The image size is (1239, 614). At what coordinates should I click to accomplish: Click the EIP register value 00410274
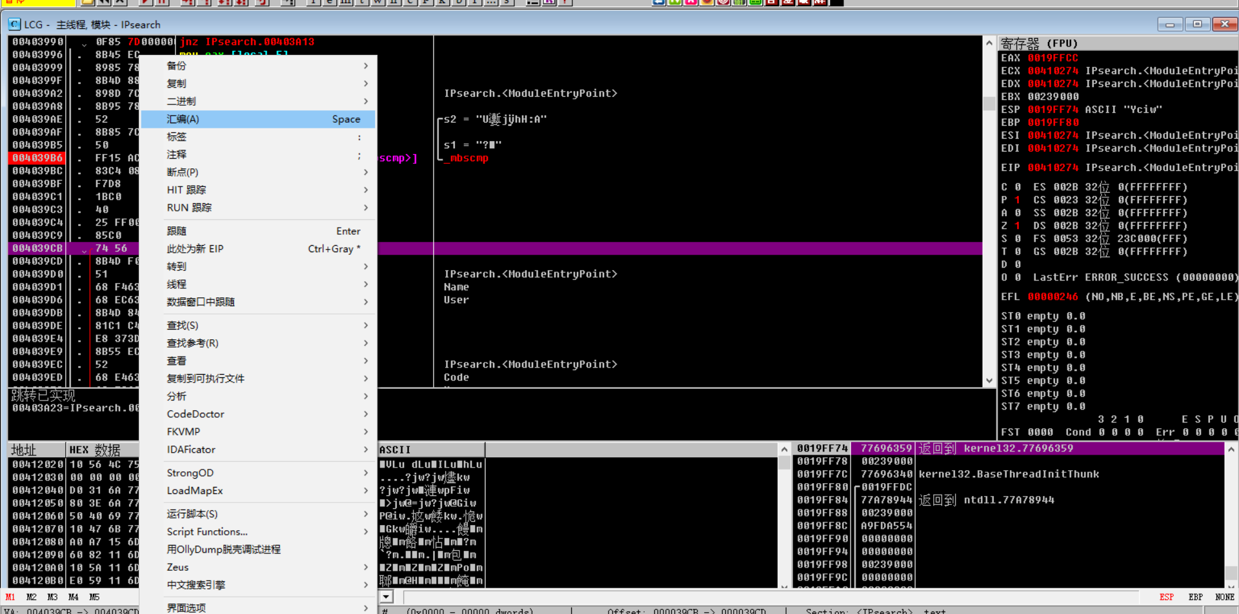(x=1053, y=168)
